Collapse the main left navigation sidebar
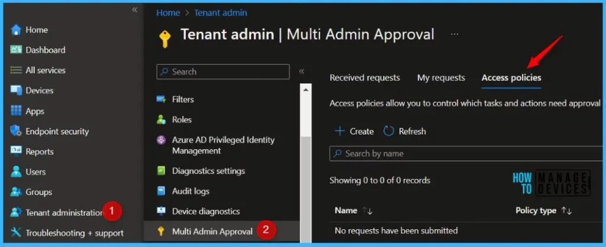 (x=134, y=9)
